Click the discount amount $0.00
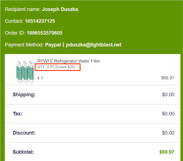The width and height of the screenshot is (183, 161). [x=168, y=133]
